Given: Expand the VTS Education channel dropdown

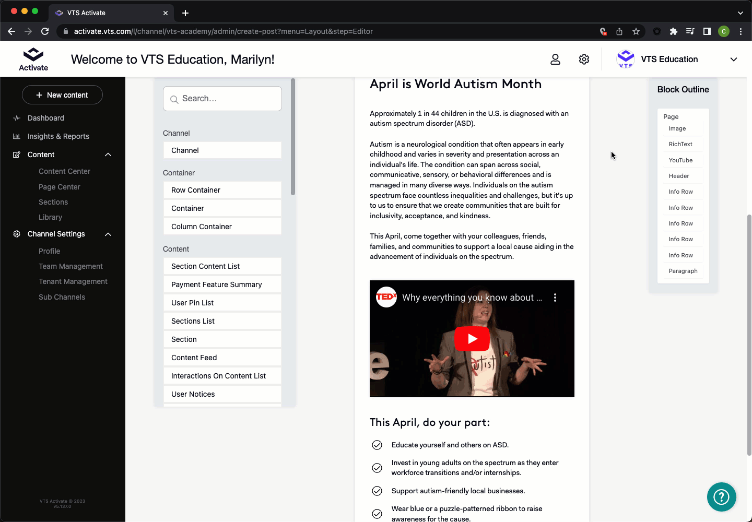Looking at the screenshot, I should [734, 60].
